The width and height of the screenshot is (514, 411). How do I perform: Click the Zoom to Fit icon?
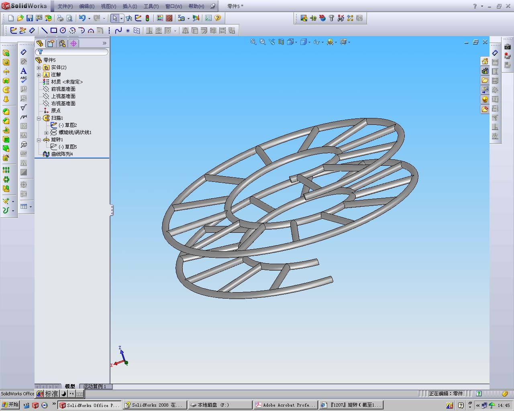coord(253,42)
